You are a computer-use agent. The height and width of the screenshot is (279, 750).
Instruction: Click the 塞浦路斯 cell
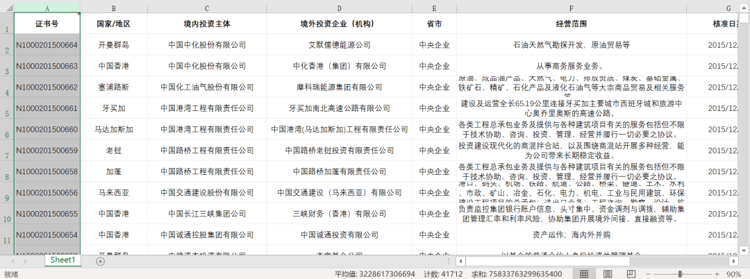pyautogui.click(x=113, y=87)
